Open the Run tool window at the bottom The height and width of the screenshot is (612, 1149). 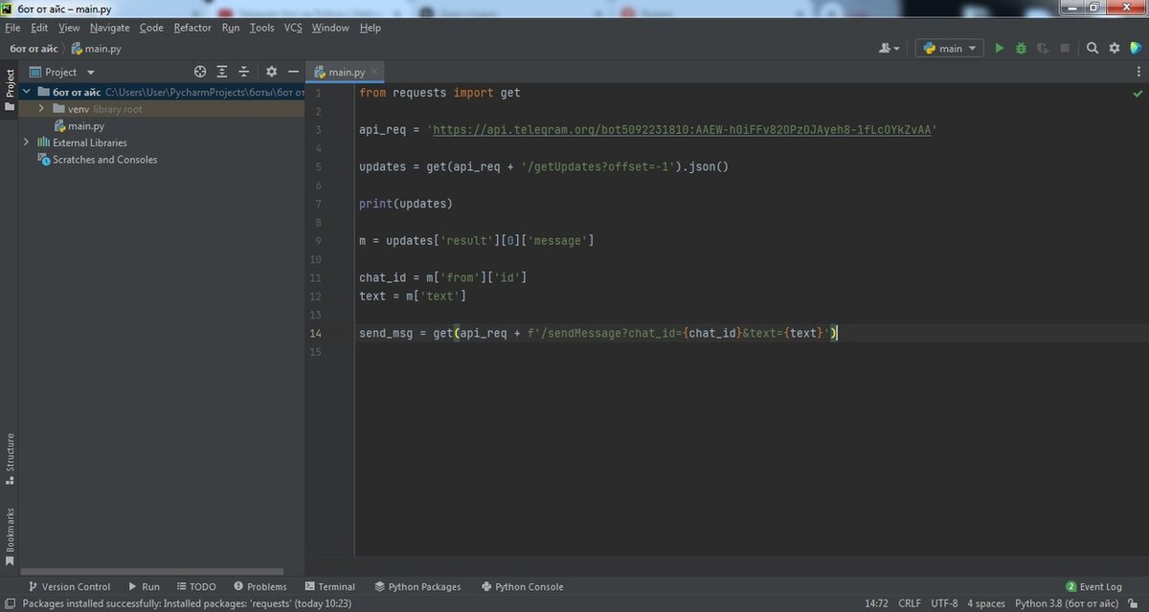144,586
